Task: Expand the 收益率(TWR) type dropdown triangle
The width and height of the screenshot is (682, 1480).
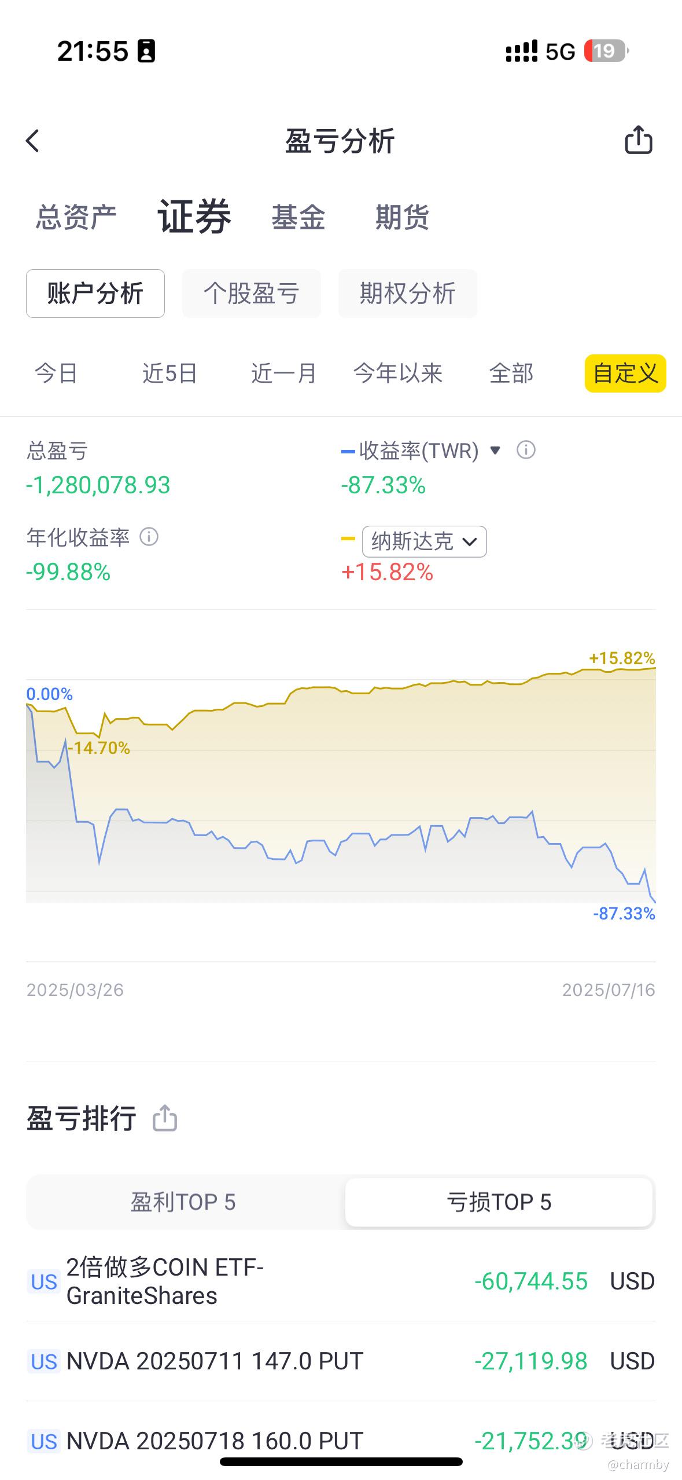Action: pos(495,450)
